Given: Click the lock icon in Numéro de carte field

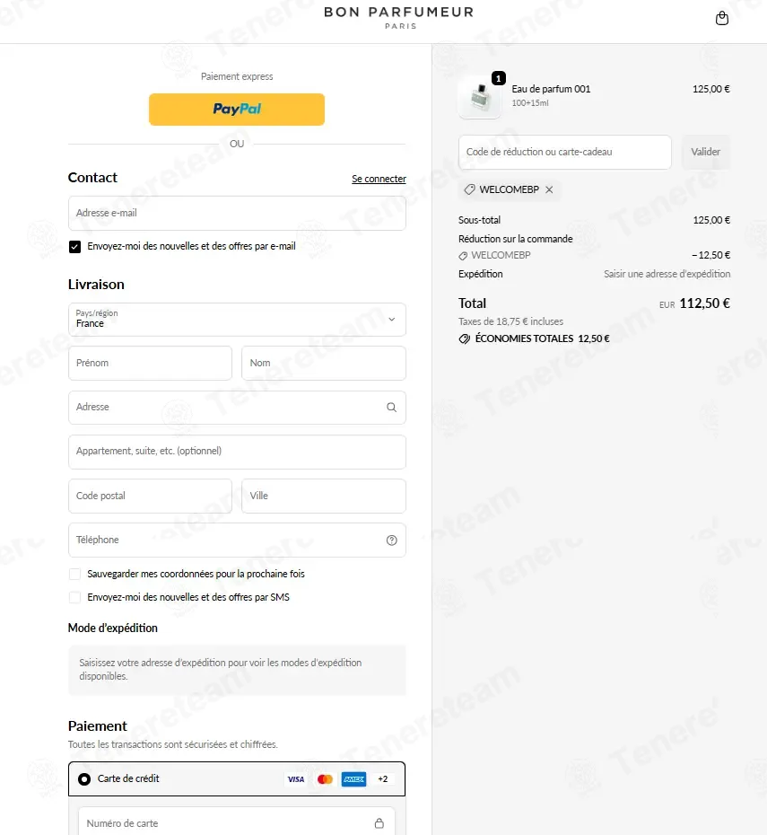Looking at the screenshot, I should pos(379,823).
